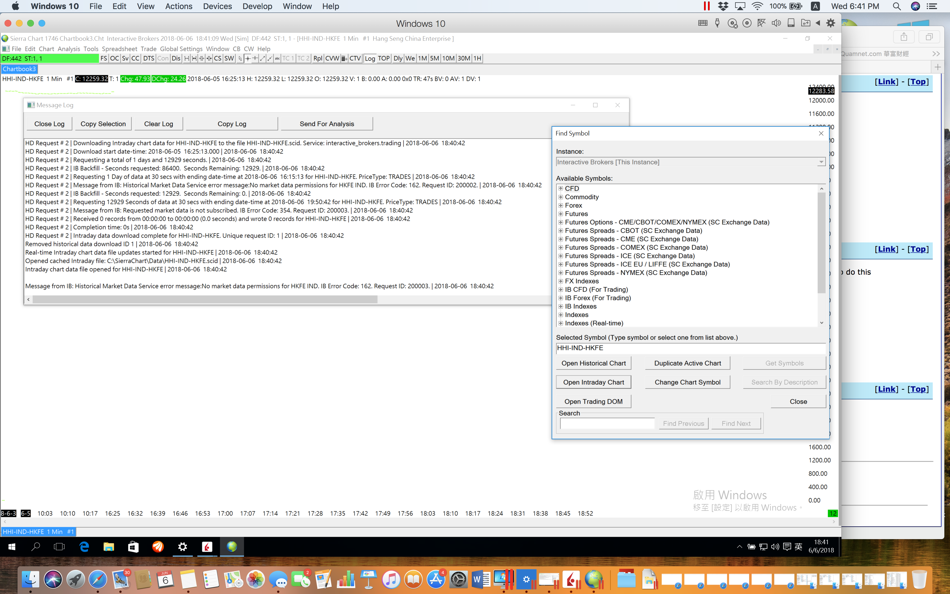Click the Open Intraday Chart button
Screen dimensions: 950x594
(x=593, y=382)
